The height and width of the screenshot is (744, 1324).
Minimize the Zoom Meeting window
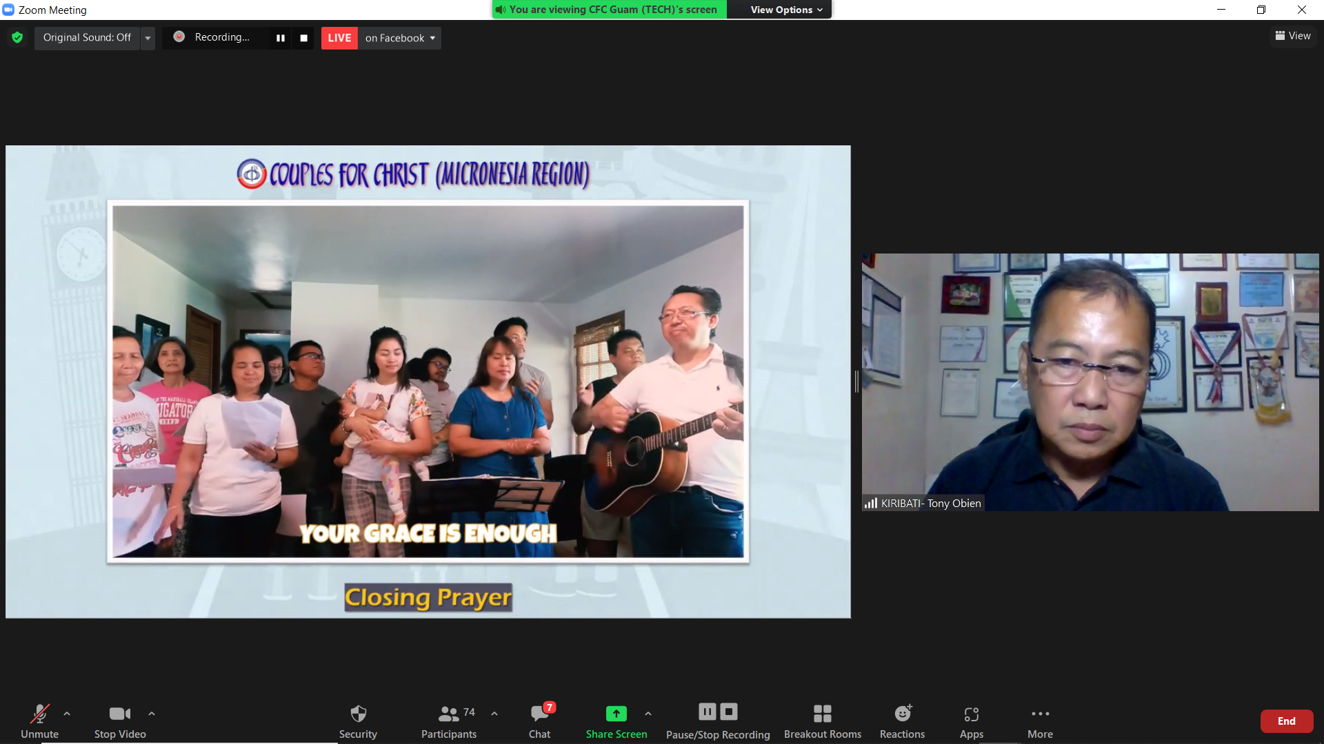pyautogui.click(x=1221, y=10)
